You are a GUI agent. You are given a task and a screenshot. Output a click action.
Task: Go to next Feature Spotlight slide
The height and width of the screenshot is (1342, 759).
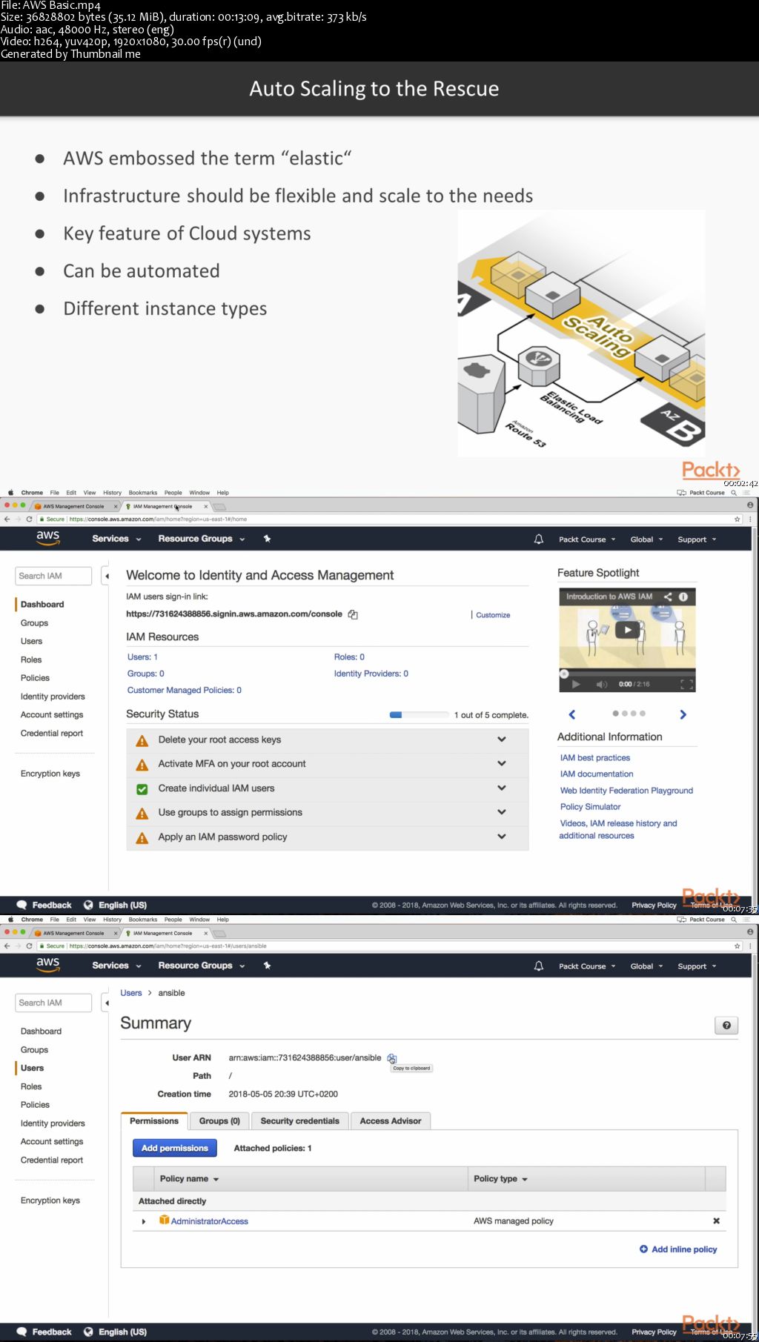683,714
